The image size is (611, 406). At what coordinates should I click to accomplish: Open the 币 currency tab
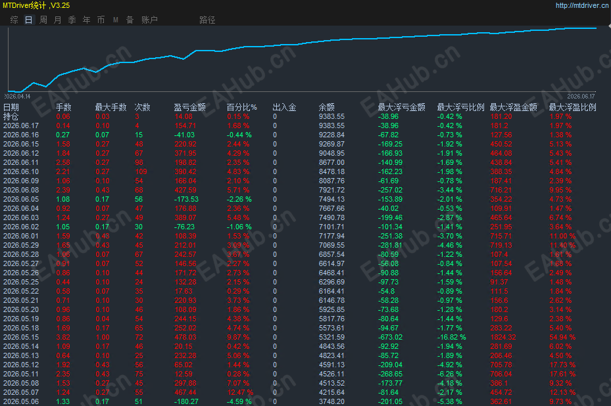click(101, 20)
